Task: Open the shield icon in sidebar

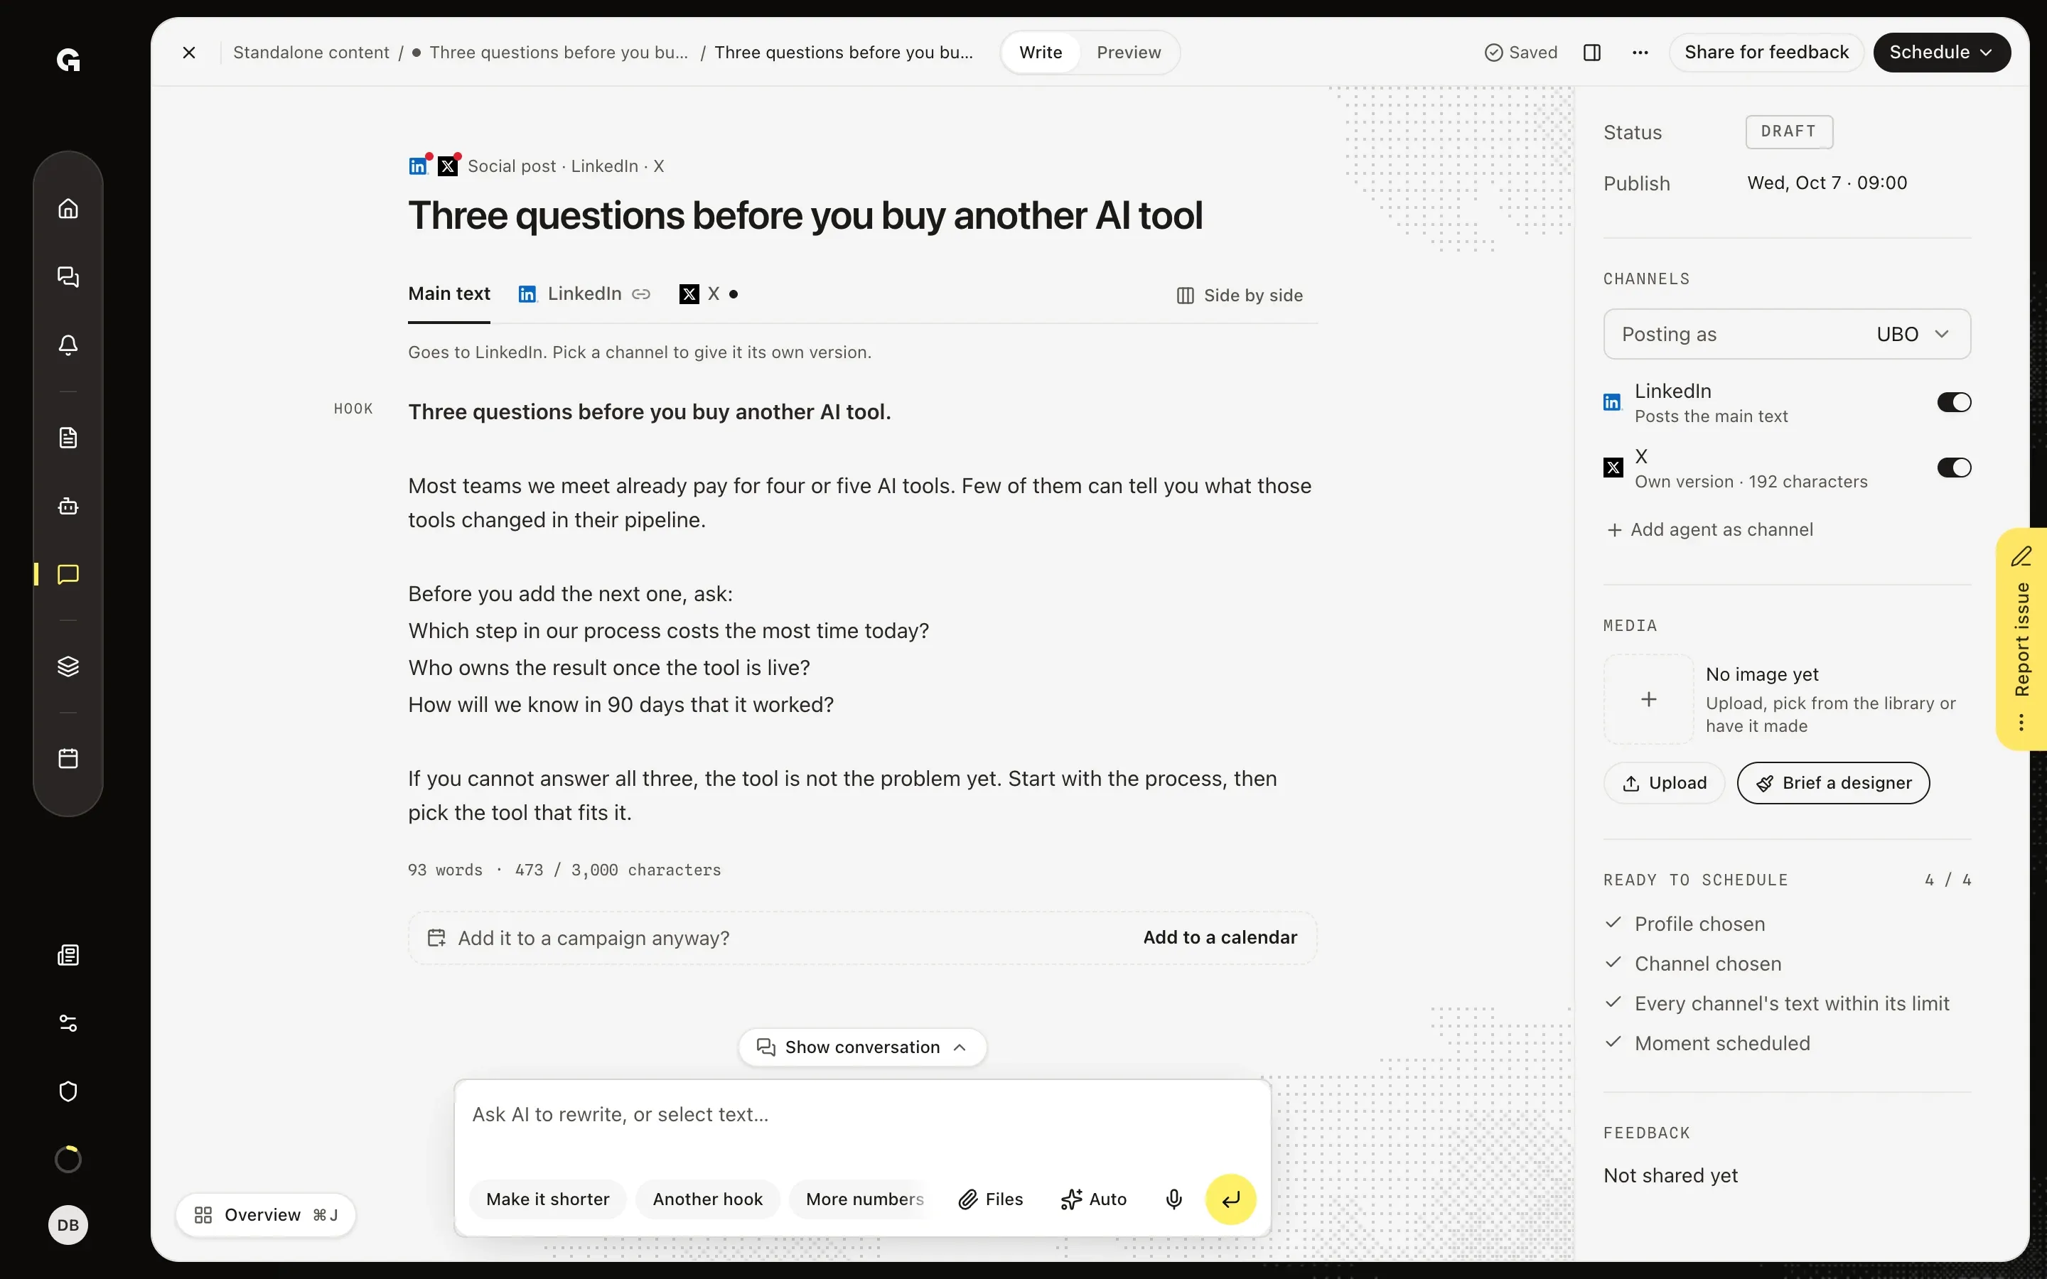Action: coord(68,1091)
